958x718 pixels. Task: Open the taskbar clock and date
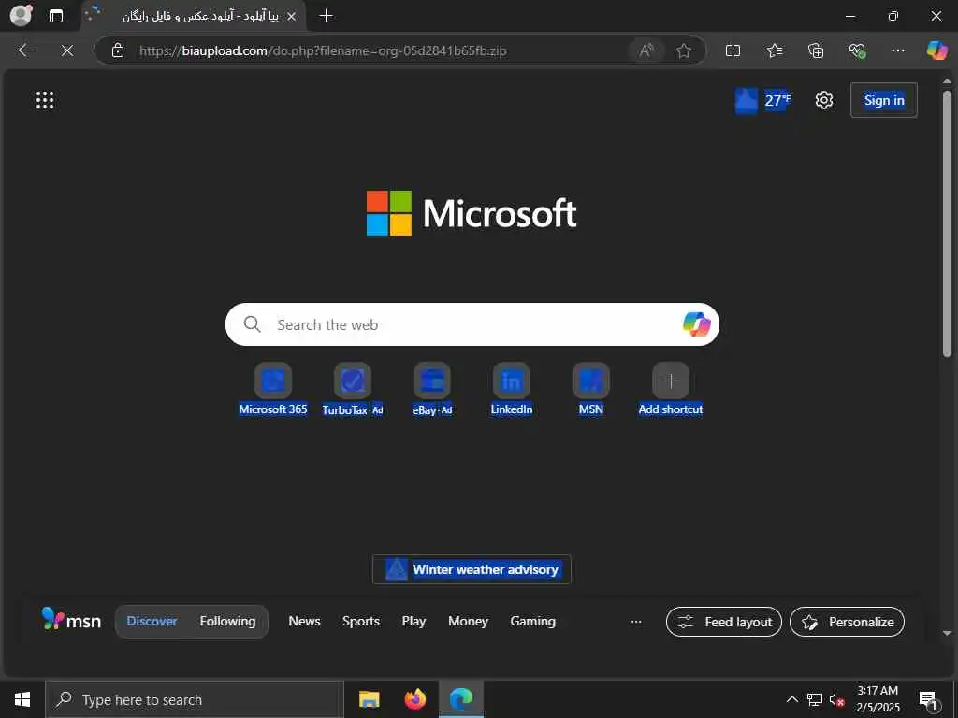click(878, 699)
